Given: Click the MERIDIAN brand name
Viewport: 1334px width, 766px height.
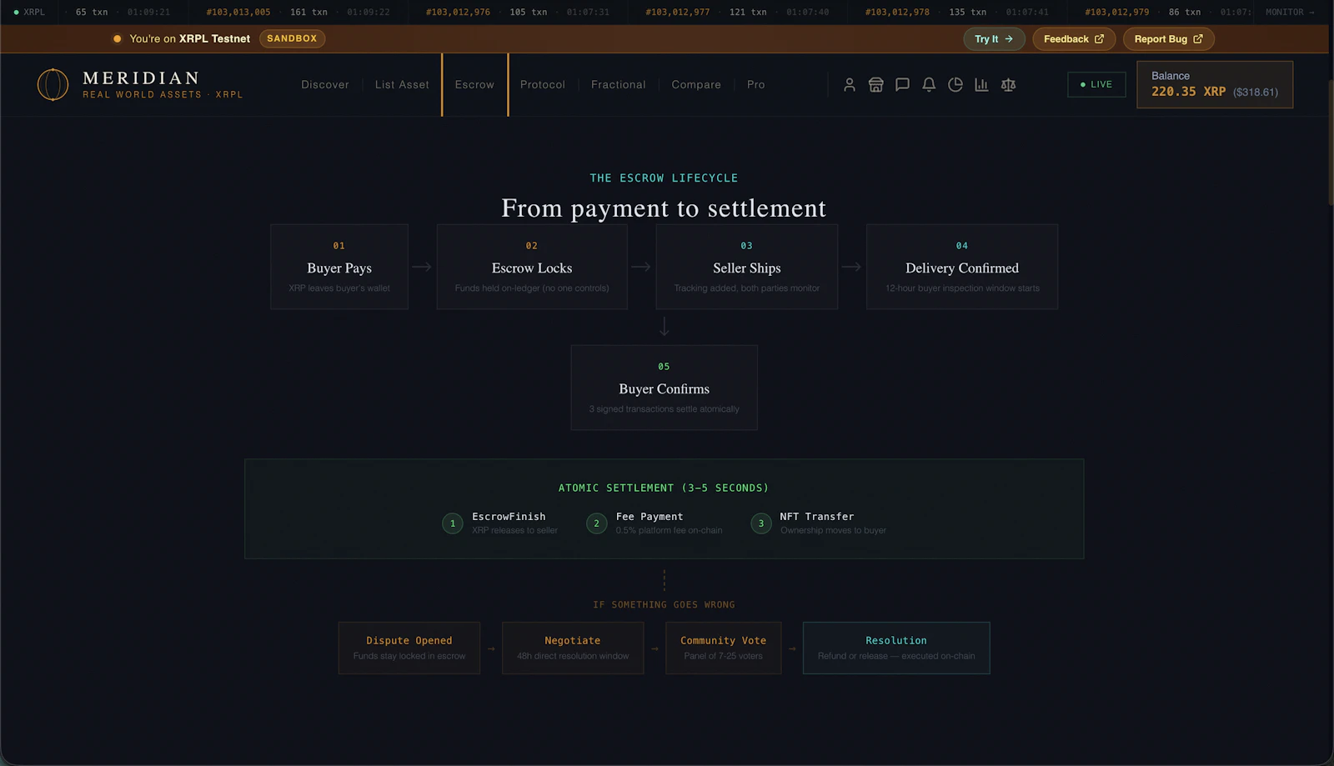Looking at the screenshot, I should point(141,78).
